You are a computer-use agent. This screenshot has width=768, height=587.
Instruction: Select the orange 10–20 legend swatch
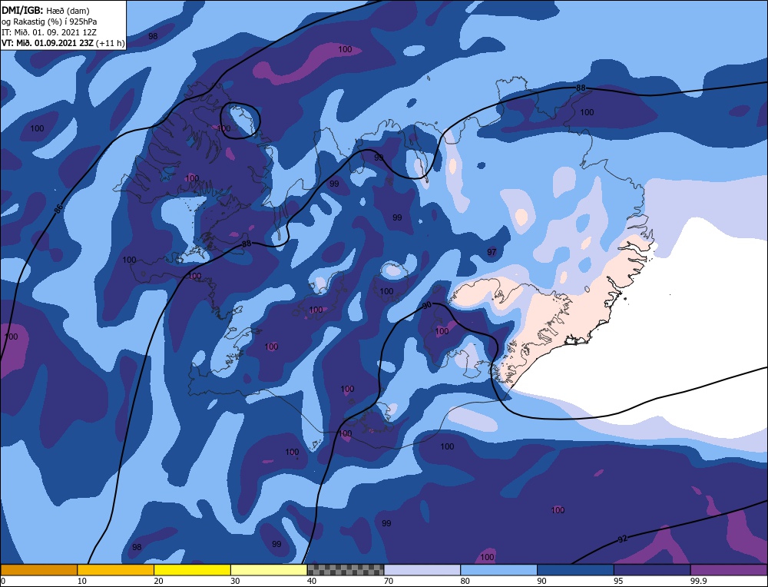click(116, 569)
